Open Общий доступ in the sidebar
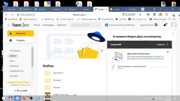 pos(17,71)
